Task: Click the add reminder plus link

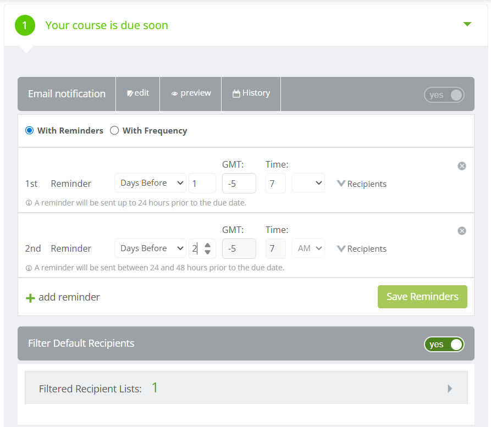Action: click(x=63, y=297)
